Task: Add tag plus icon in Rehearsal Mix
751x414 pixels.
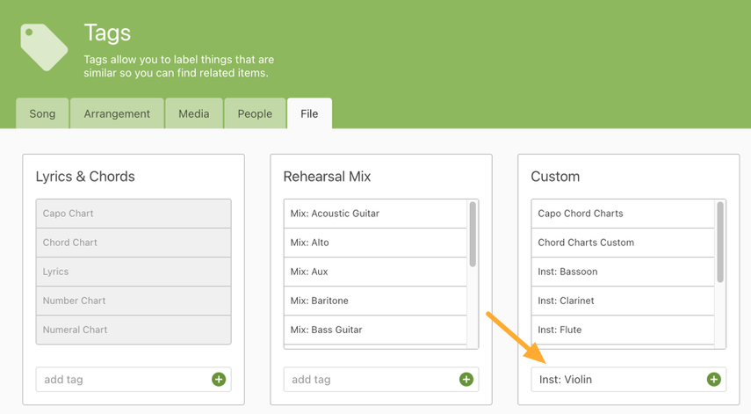Action: (466, 380)
